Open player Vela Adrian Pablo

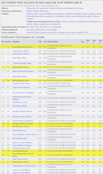20,77
